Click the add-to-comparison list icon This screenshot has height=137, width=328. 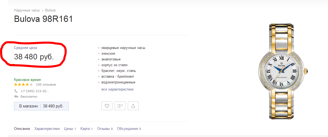point(120,106)
